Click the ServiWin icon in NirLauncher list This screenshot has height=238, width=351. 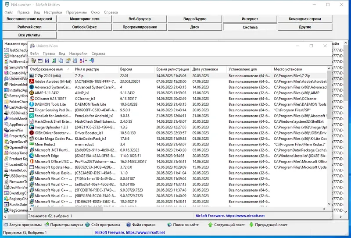pos(6,130)
